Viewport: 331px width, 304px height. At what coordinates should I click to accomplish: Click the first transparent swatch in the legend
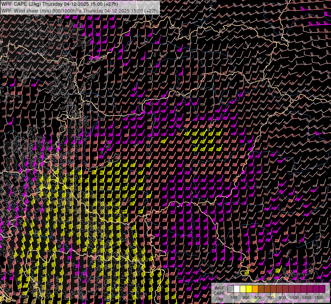click(x=231, y=289)
